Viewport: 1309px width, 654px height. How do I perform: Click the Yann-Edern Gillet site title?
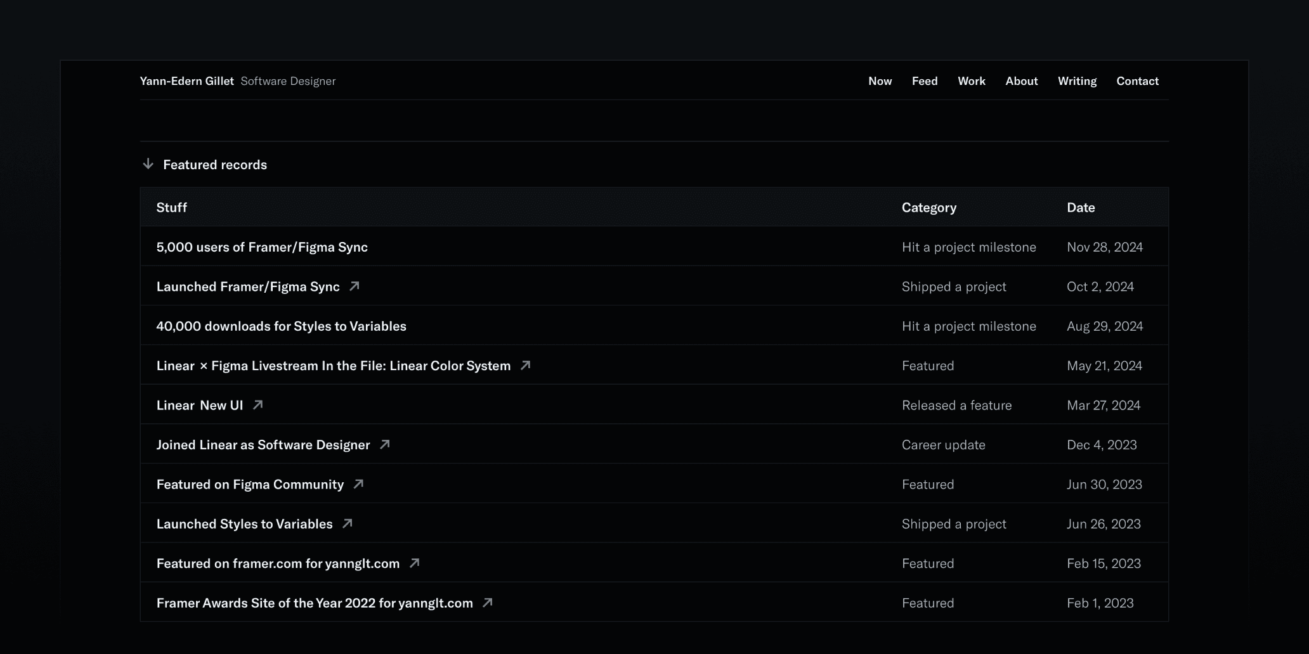pos(187,81)
